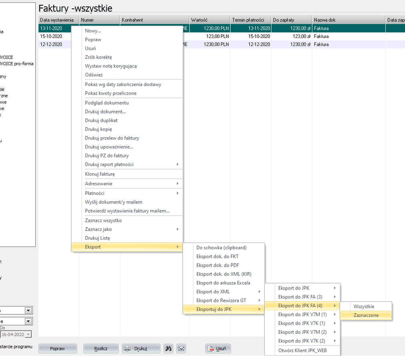
Task: Sort by the Termin płatności column header
Action: point(250,20)
